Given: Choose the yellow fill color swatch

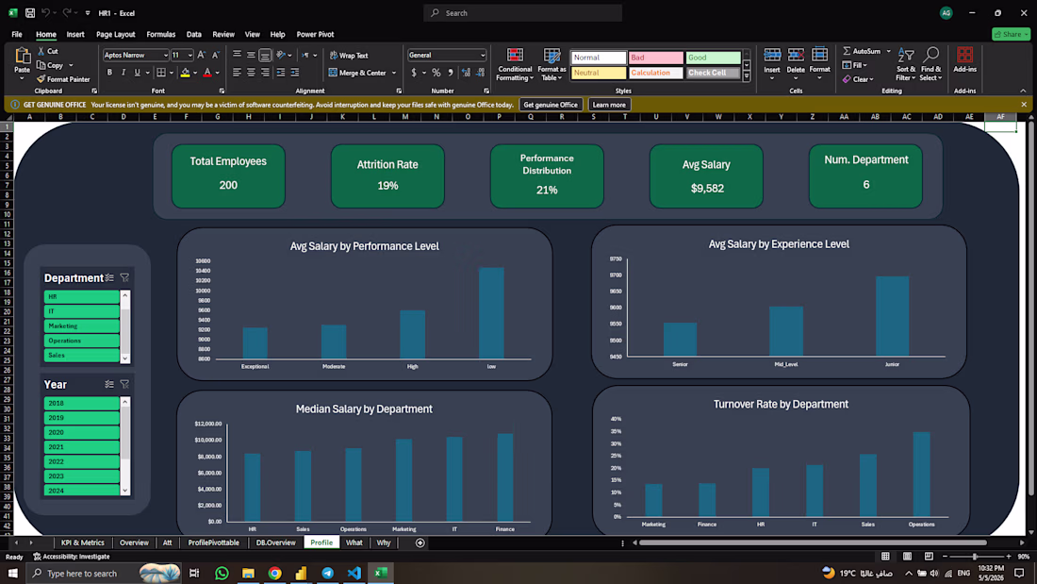Looking at the screenshot, I should pyautogui.click(x=185, y=73).
